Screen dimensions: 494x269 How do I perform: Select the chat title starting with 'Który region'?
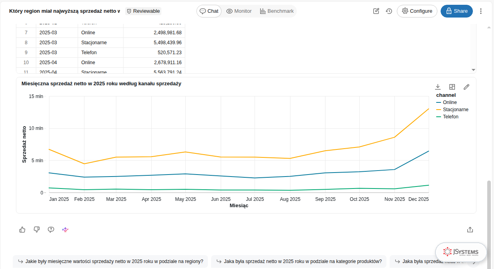point(65,11)
